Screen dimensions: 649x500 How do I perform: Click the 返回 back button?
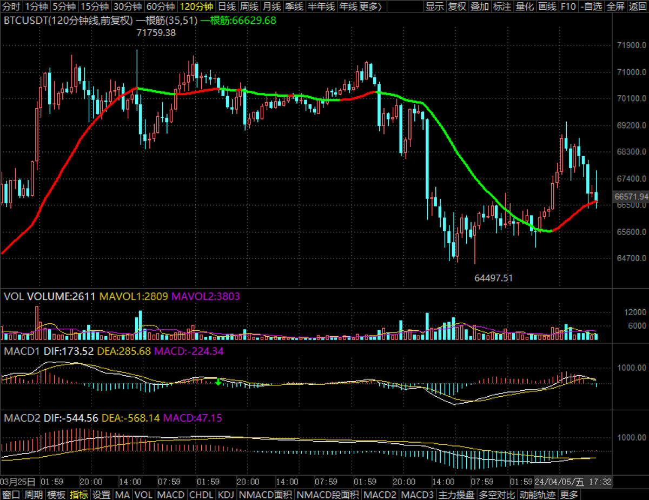click(x=638, y=6)
